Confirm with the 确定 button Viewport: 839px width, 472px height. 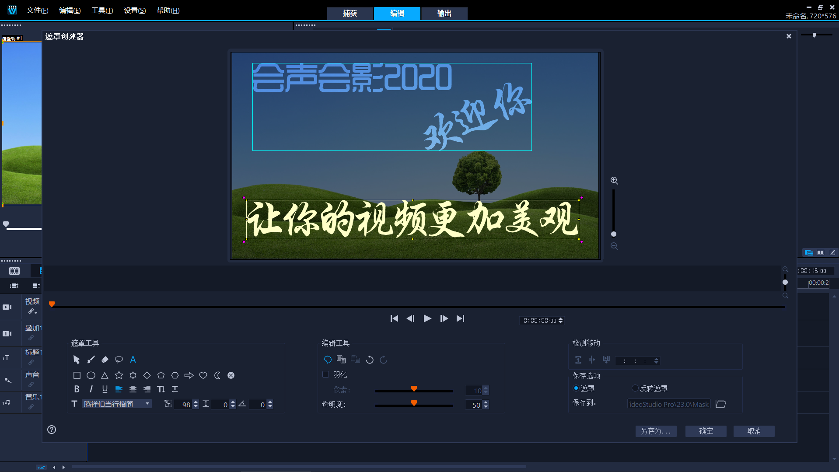(x=706, y=431)
